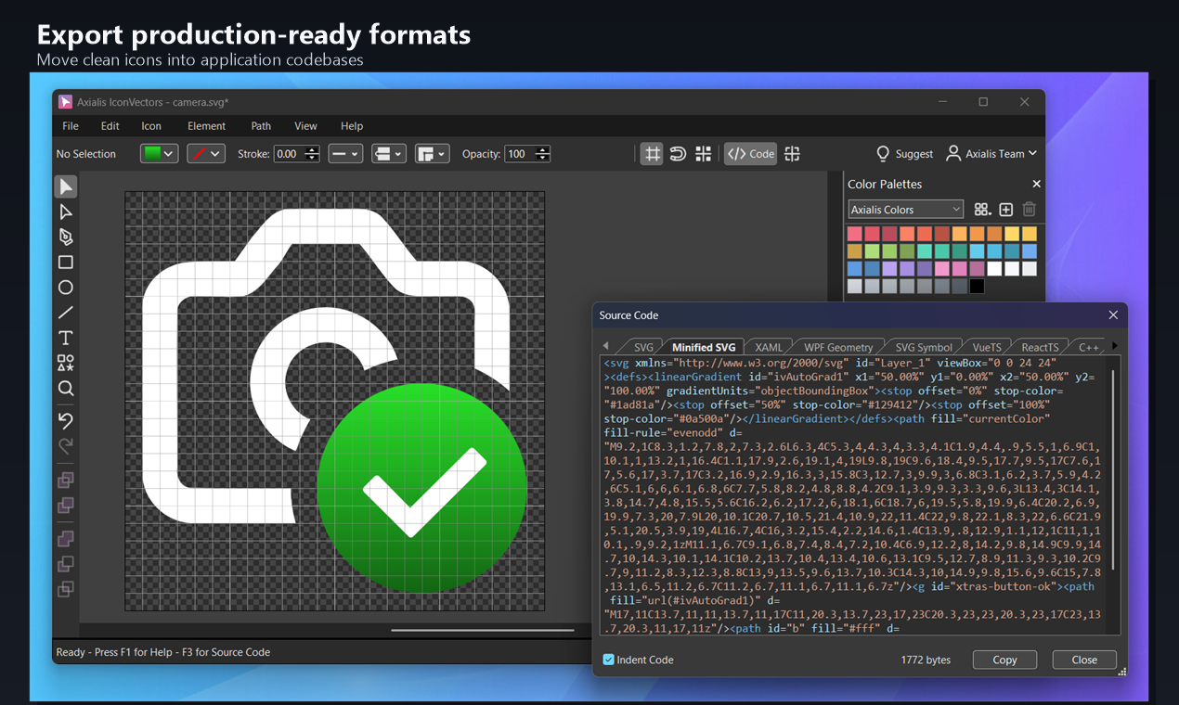1179x705 pixels.
Task: Click the Axialis Team user avatar icon
Action: [953, 154]
